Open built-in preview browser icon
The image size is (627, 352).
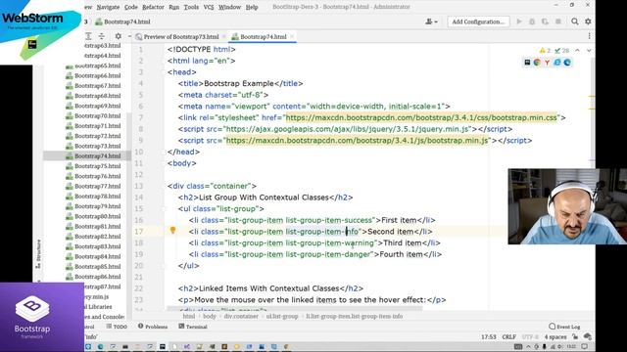click(x=527, y=63)
